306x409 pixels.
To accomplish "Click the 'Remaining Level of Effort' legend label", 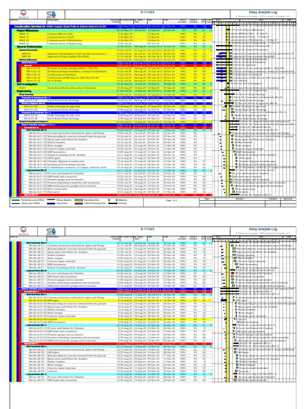I will (x=33, y=200).
